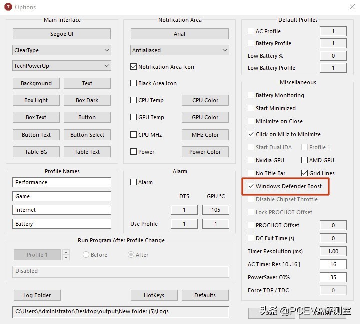The image size is (360, 324).
Task: Click the Performance profile name field
Action: pyautogui.click(x=62, y=182)
